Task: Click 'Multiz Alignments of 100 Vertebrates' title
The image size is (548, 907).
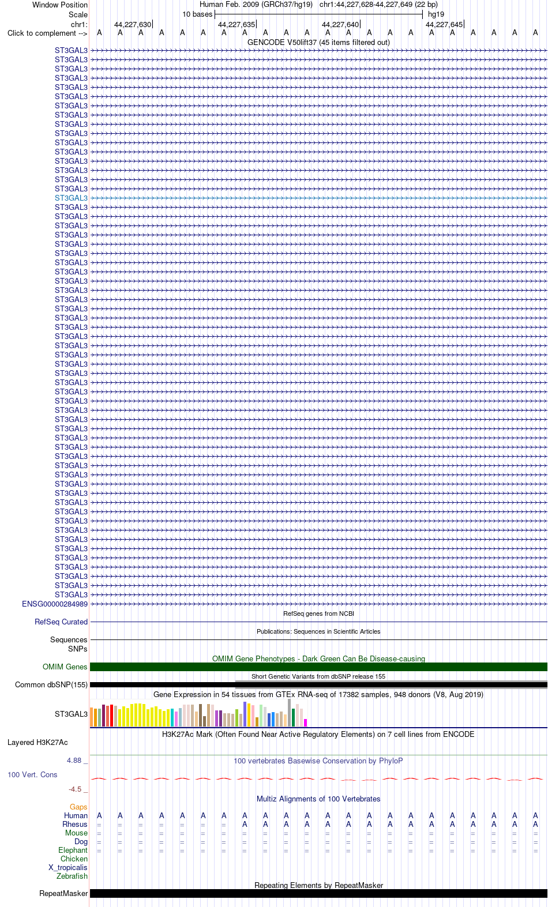Action: pyautogui.click(x=318, y=799)
